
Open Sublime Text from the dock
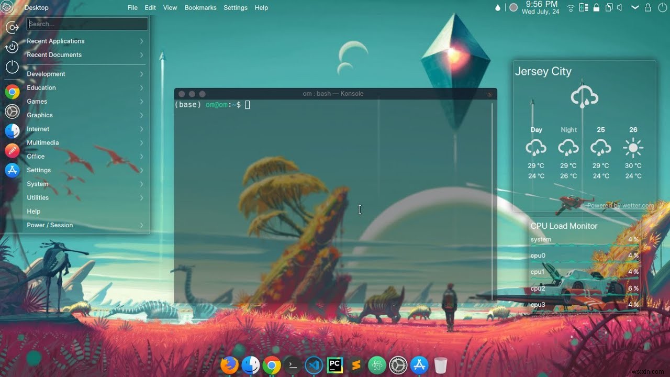pos(355,365)
